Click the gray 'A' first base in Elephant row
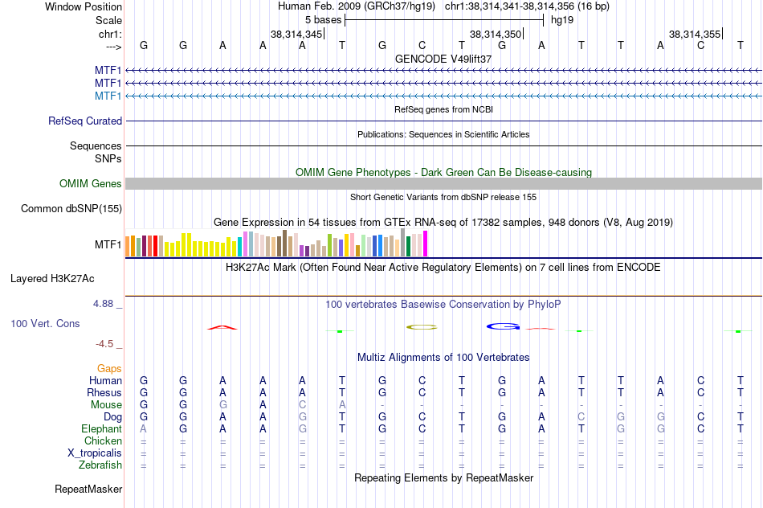 143,428
